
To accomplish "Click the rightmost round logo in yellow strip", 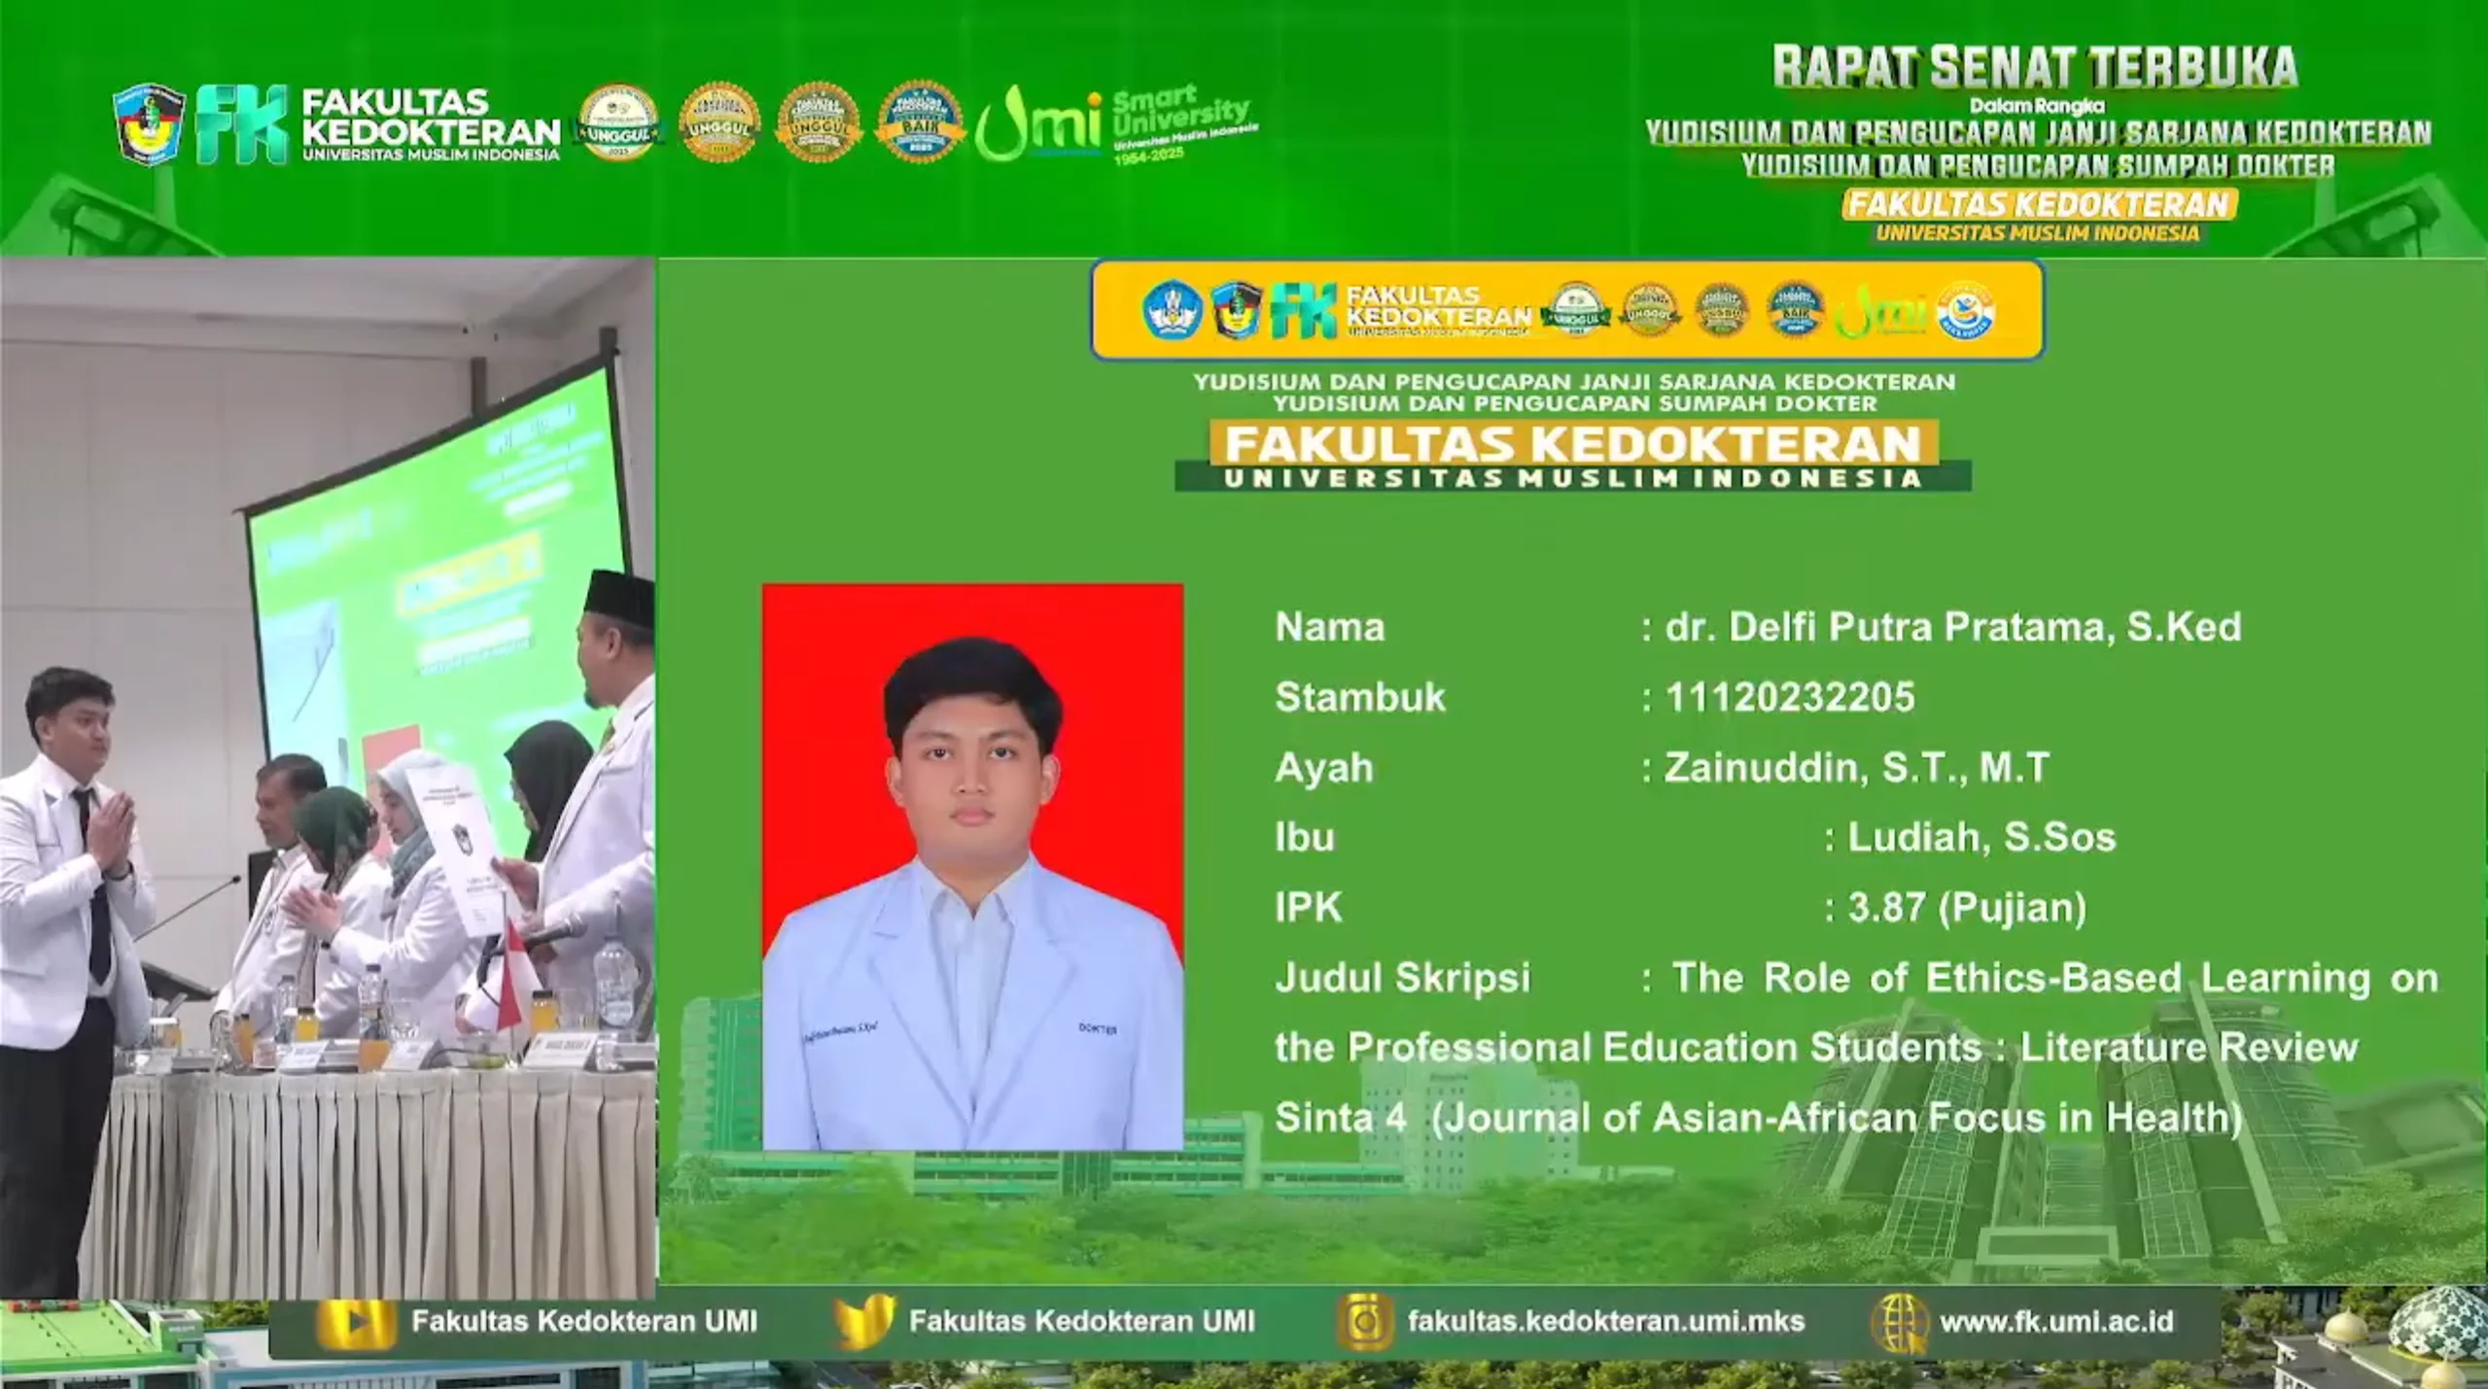I will [1966, 311].
